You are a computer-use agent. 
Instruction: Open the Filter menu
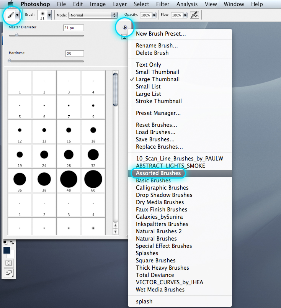(163, 4)
